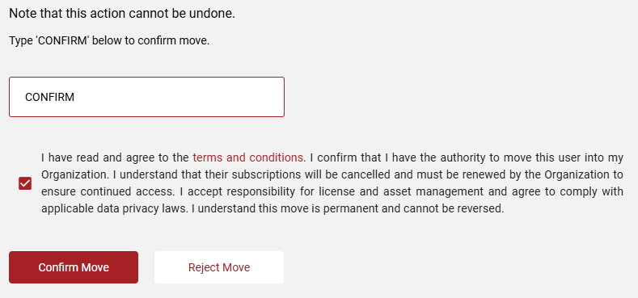The image size is (638, 298).
Task: Select the red Confirm Move action
Action: [x=74, y=267]
